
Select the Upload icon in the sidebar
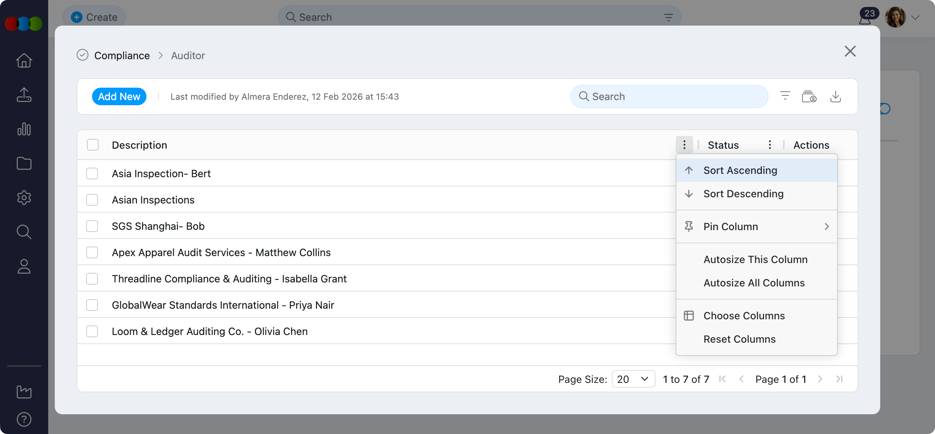coord(24,95)
